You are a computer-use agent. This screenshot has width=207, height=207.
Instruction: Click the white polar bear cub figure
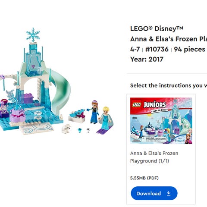66,129
